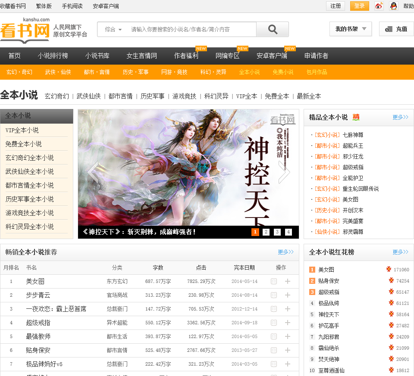Open 女生言情网 navigation item
Image resolution: width=414 pixels, height=376 pixels.
[142, 56]
